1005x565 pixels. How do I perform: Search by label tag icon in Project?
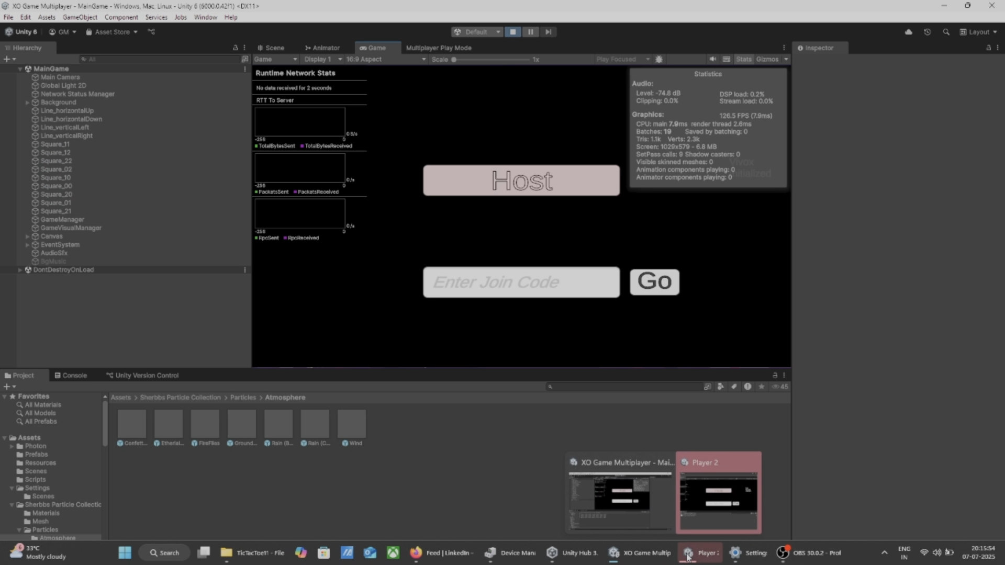[x=734, y=387]
